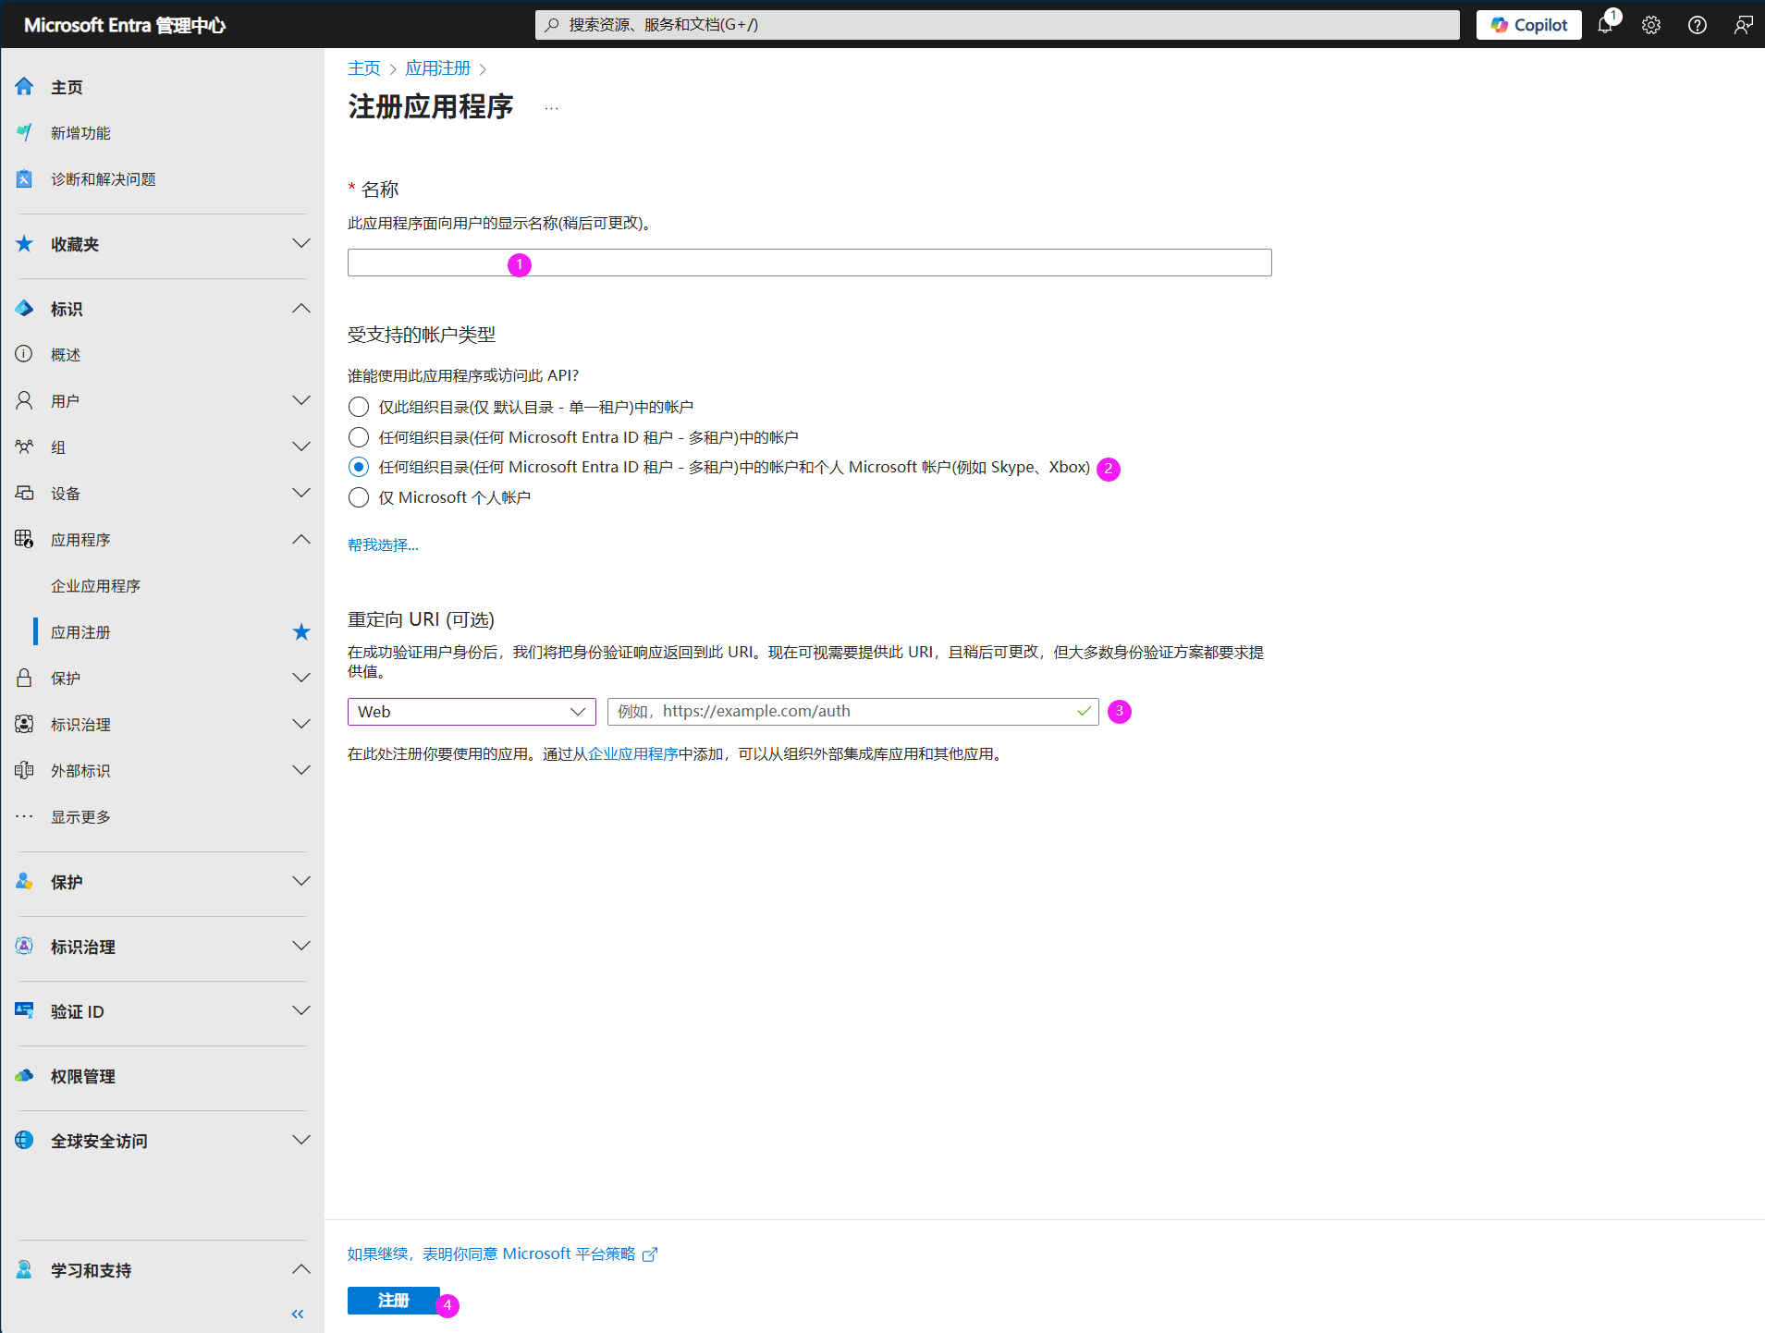Collapse the 学习和支持 section chevron

pyautogui.click(x=301, y=1270)
